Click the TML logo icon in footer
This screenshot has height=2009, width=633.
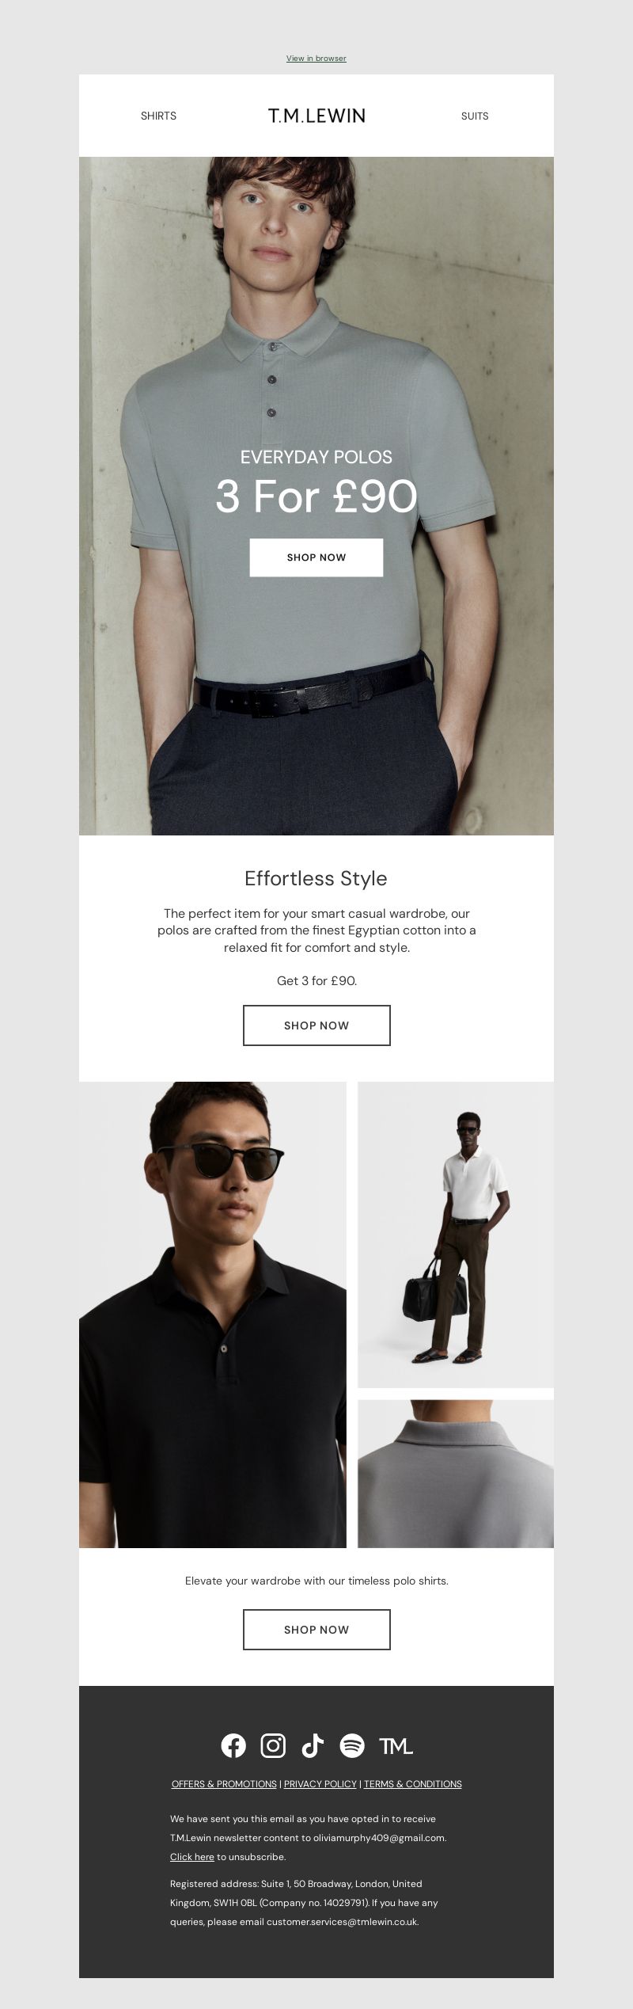(396, 1746)
